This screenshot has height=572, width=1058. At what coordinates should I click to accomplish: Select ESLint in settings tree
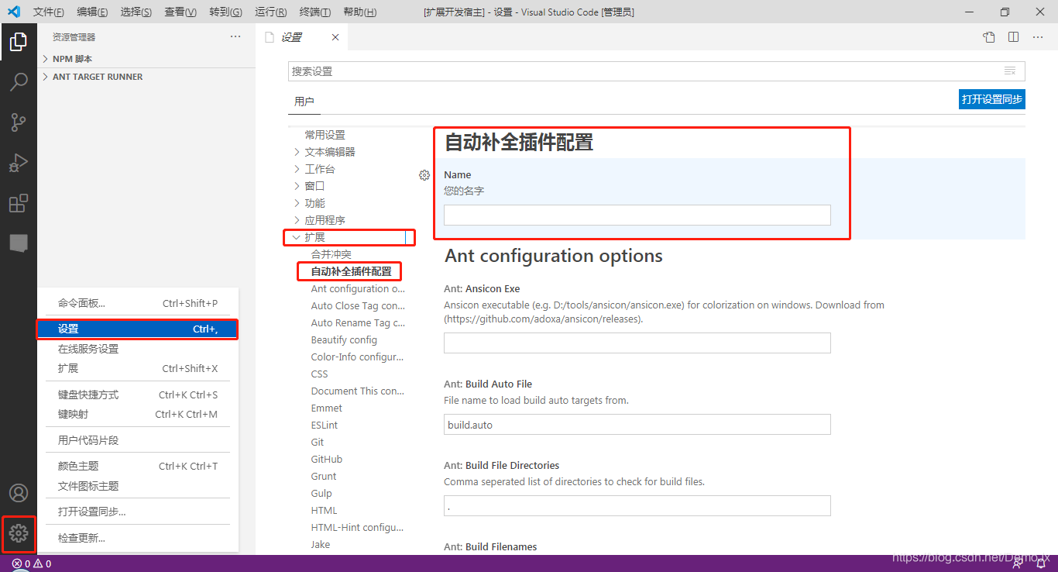(325, 425)
